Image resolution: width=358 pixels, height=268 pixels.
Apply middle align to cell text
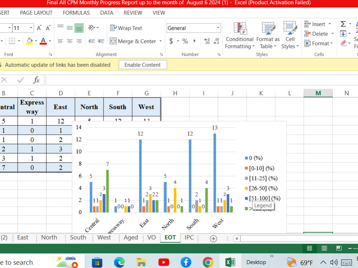(x=70, y=28)
